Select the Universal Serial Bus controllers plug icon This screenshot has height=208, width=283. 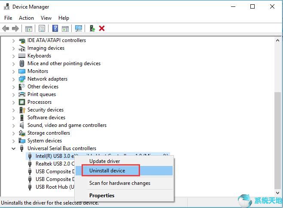(22, 148)
